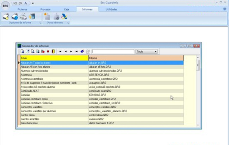
Task: Select Conceptos variables por alumnos row
Action: point(102,111)
